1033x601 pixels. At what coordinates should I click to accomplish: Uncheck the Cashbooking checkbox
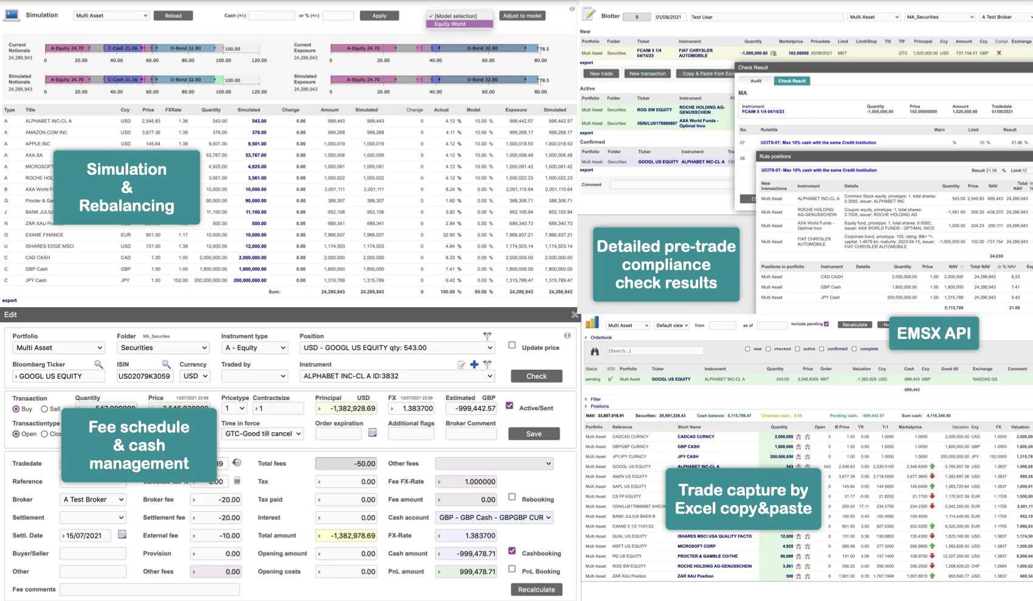[x=512, y=551]
